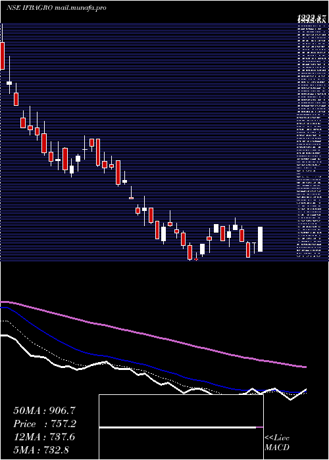Click the last tall white candlestick

point(261,239)
